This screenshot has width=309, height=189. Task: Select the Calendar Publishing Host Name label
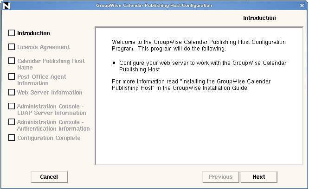coord(51,64)
